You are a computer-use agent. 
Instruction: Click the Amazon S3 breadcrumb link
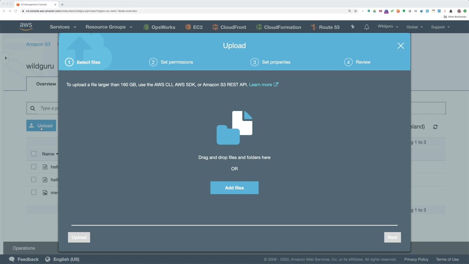(x=38, y=44)
